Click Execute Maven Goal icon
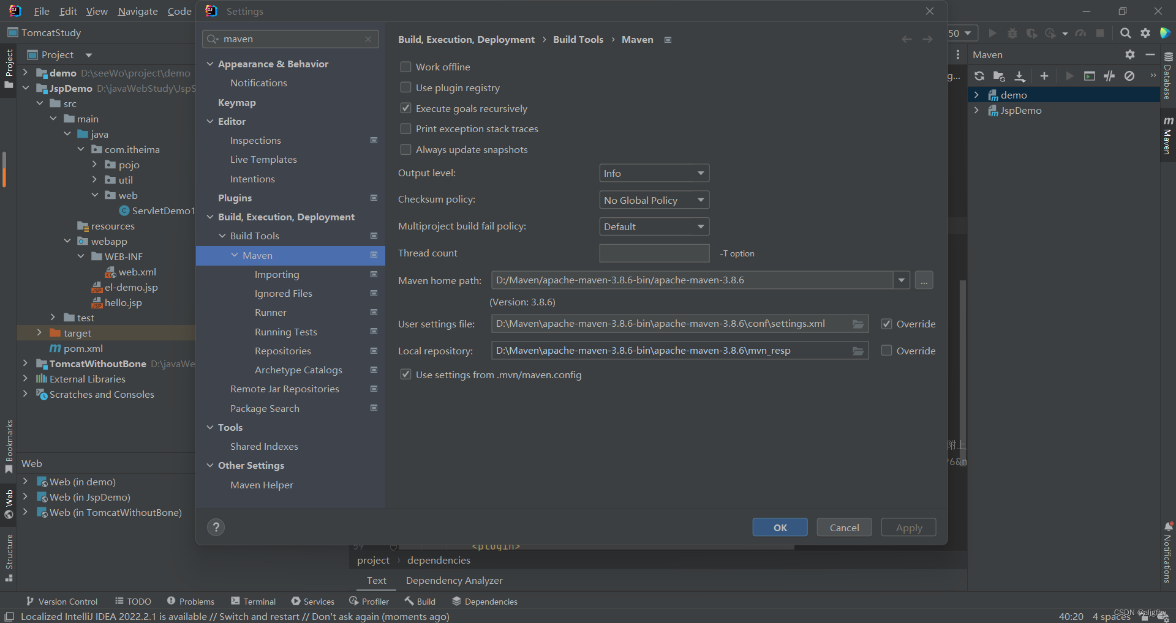 click(1089, 76)
